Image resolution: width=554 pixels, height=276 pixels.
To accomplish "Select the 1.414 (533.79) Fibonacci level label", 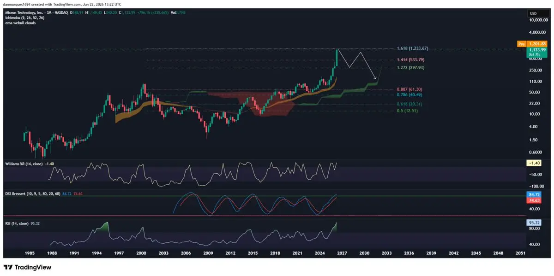I will [411, 60].
